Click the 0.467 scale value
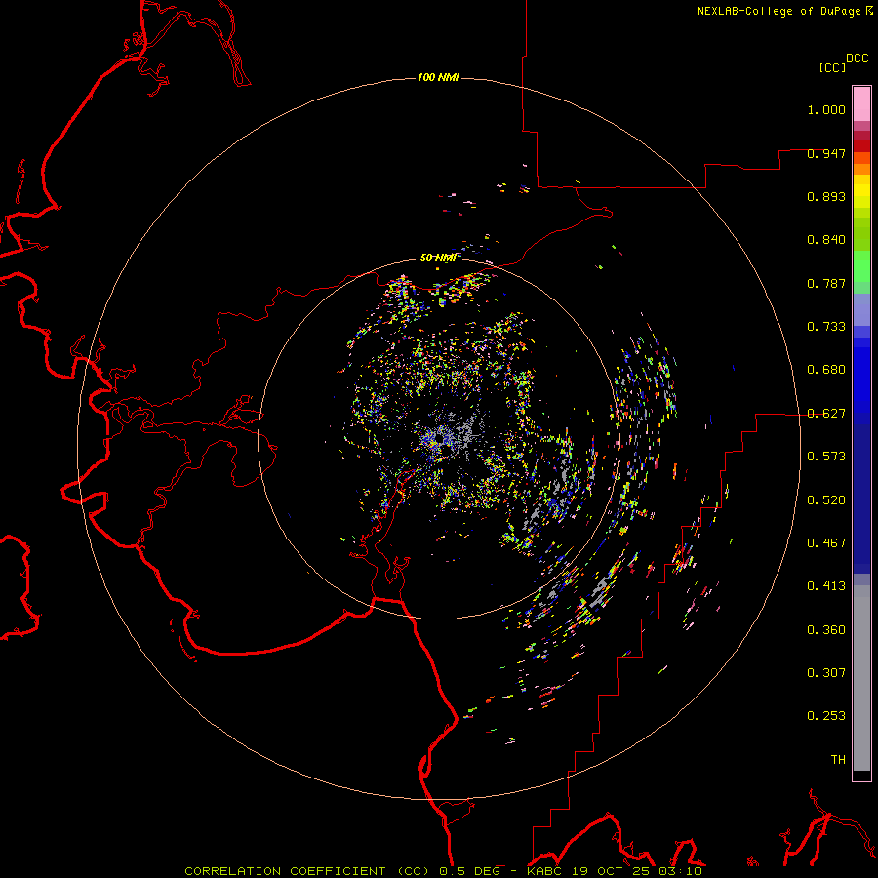 (826, 543)
